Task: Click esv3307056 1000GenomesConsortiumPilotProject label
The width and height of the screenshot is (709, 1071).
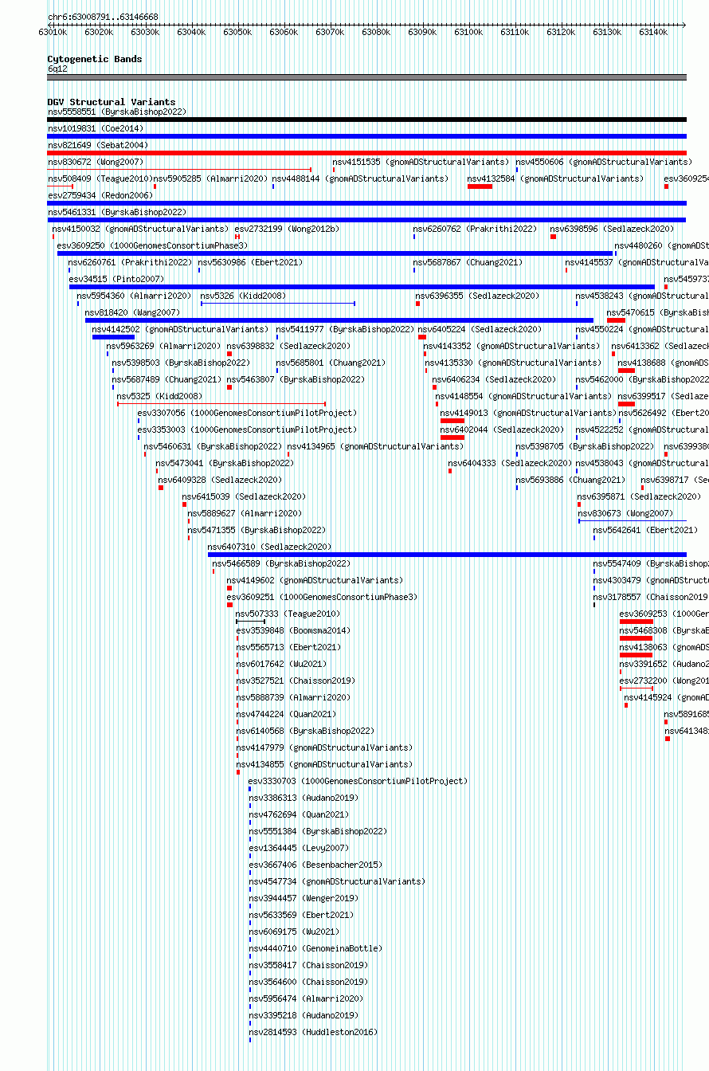Action: pos(247,413)
